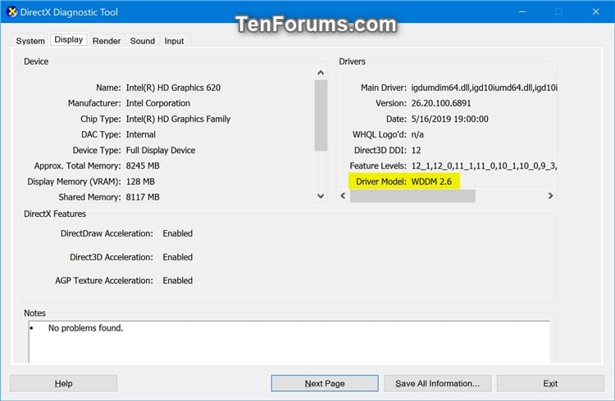Click the VRAM value 128 MB
Image resolution: width=615 pixels, height=401 pixels.
[140, 182]
